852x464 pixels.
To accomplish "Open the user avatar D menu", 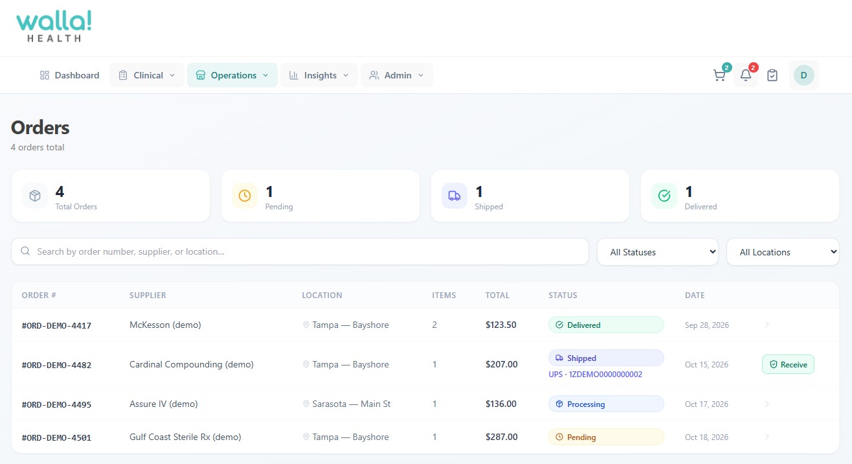I will 803,75.
